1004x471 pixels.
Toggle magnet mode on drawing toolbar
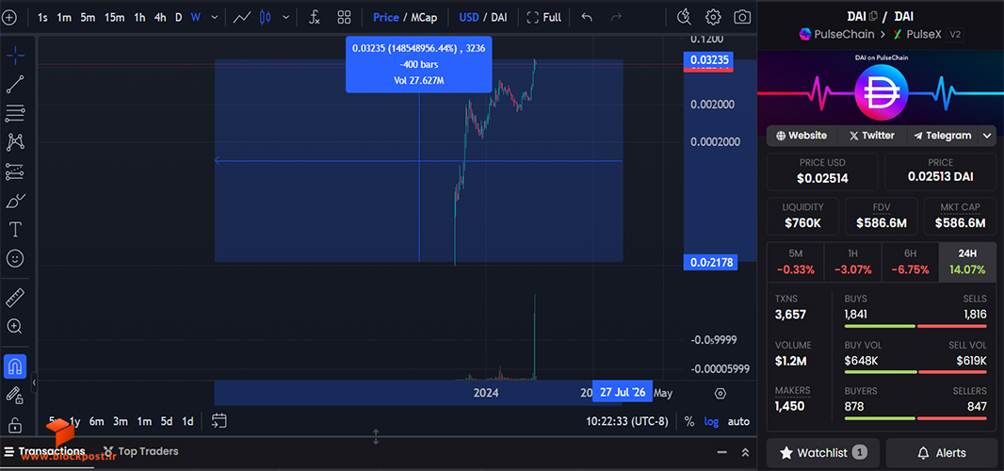pos(15,365)
